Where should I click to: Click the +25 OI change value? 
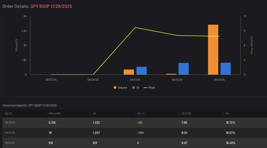(x=140, y=123)
